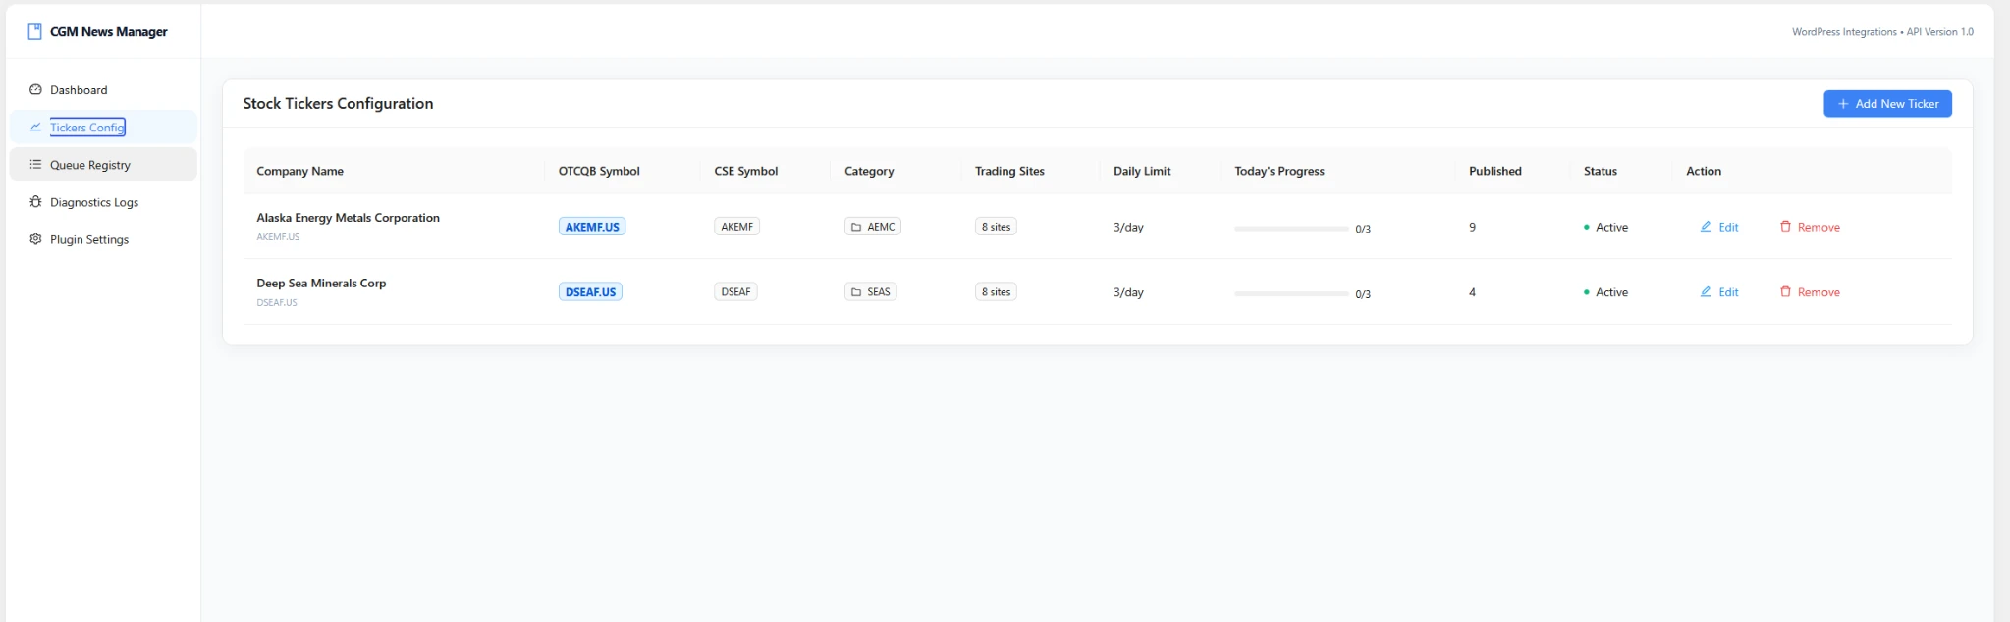Remove the Deep Sea Minerals ticker

tap(1810, 292)
